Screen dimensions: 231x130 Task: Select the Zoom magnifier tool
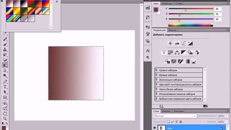pos(5,119)
